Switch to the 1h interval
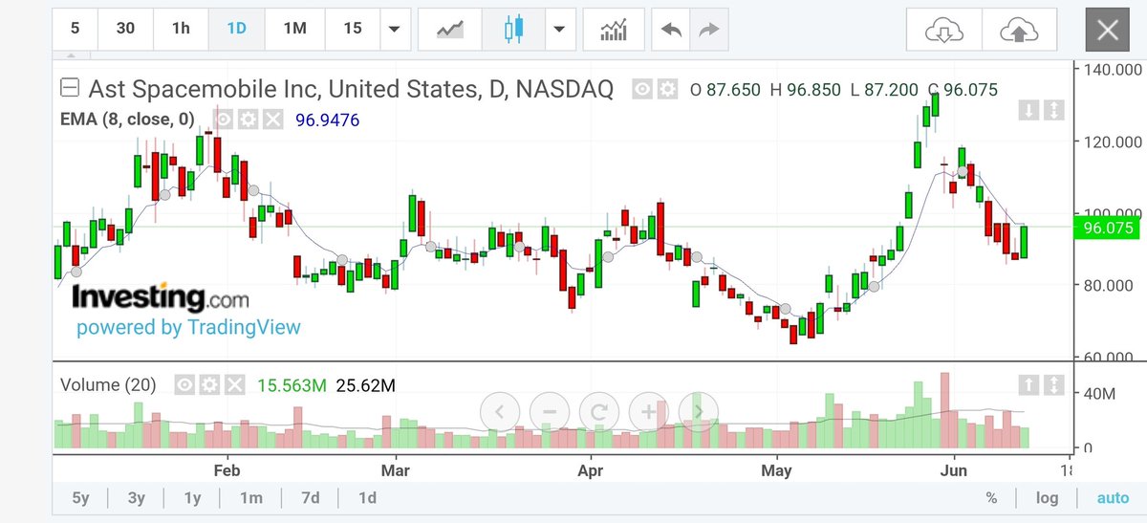1147x523 pixels. [181, 29]
